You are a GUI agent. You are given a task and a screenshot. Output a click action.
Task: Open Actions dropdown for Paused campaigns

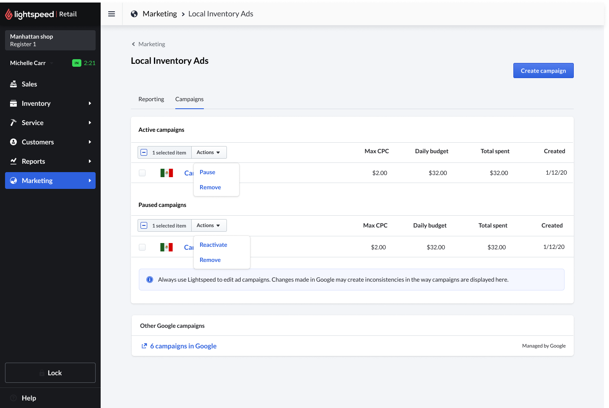click(x=209, y=225)
